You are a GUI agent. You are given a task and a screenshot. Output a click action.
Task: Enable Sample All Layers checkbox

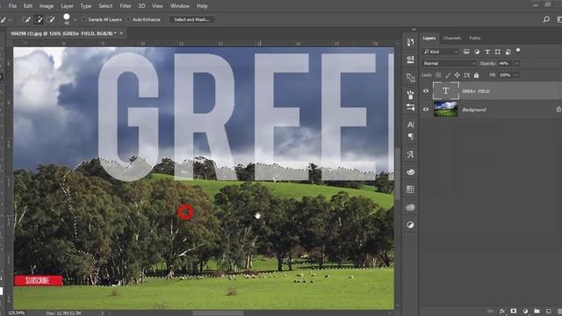84,19
